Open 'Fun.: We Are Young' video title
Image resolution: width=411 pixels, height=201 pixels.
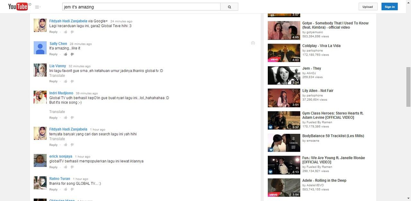334,160
